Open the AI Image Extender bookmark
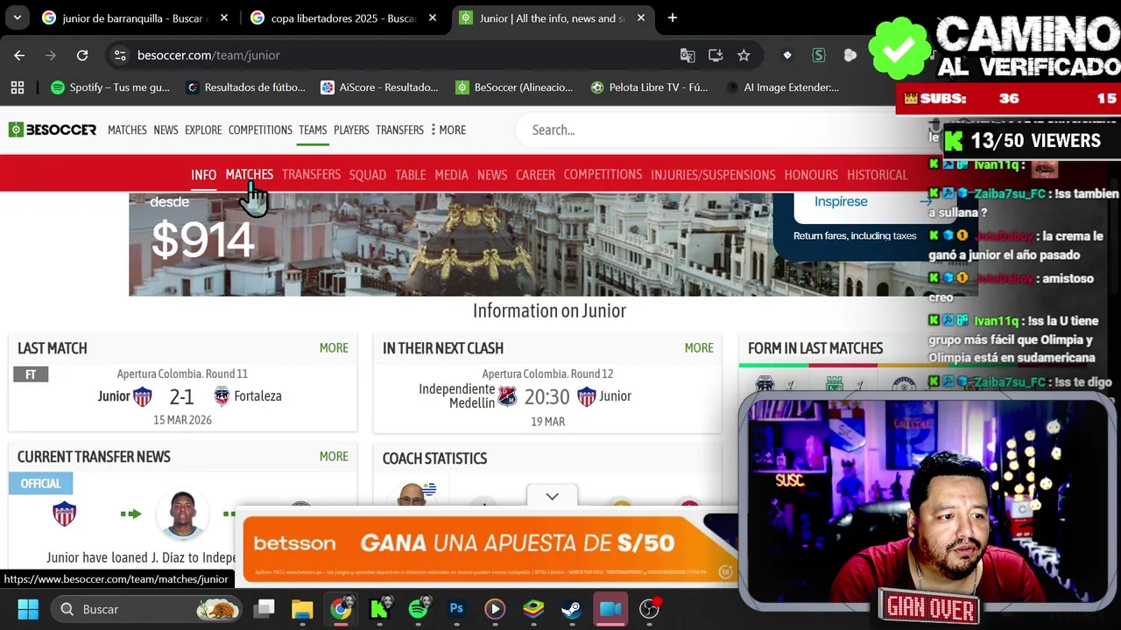This screenshot has width=1121, height=630. click(x=782, y=87)
